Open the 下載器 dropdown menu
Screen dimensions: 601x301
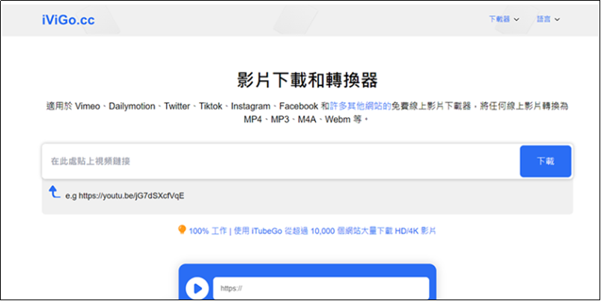(x=504, y=19)
